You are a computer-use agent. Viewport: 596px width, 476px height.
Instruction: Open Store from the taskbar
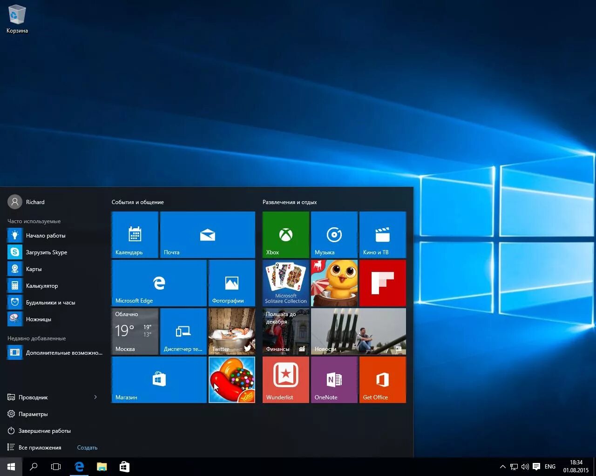pos(124,467)
